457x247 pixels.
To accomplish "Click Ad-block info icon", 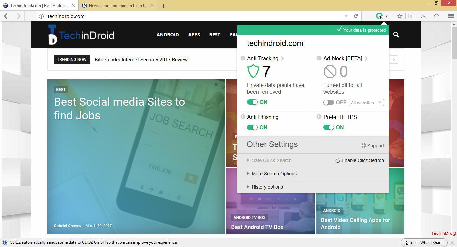I will (x=319, y=58).
